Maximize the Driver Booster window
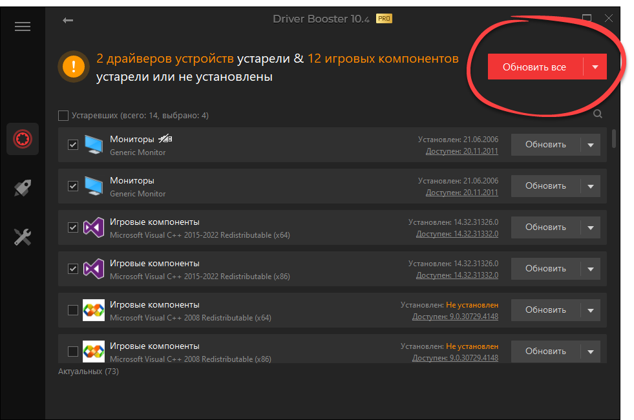This screenshot has height=420, width=634. pyautogui.click(x=587, y=18)
